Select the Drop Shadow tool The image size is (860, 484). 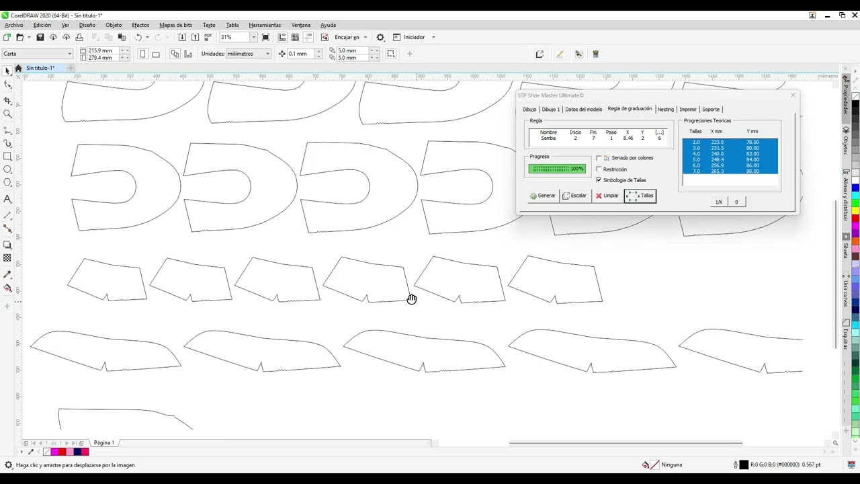7,245
